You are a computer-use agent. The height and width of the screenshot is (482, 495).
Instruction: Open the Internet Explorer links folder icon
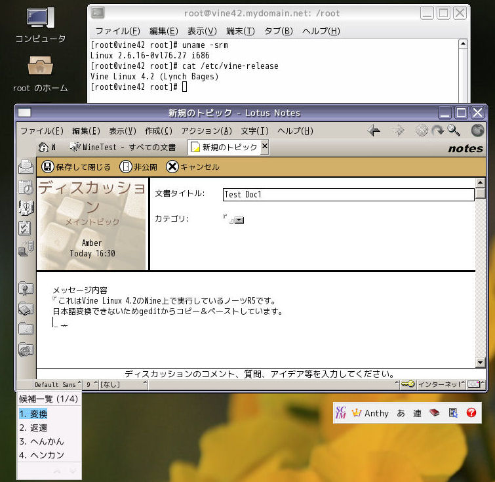tap(26, 350)
